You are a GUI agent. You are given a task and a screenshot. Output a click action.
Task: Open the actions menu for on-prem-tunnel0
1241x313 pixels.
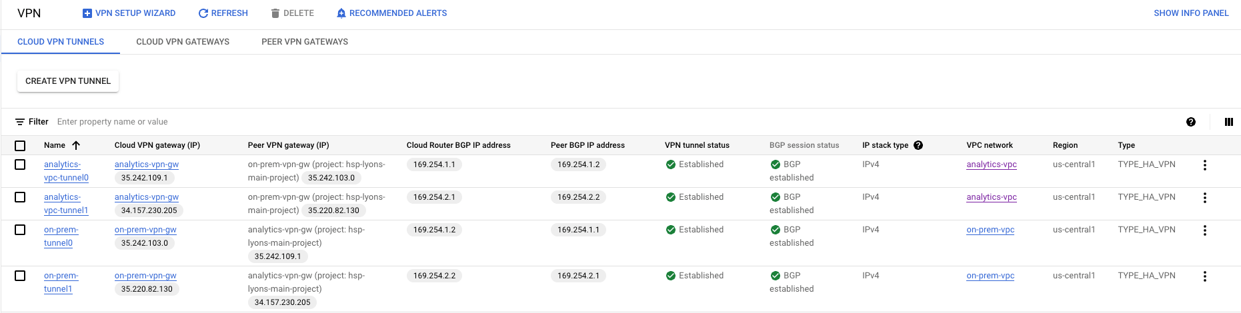[1204, 230]
